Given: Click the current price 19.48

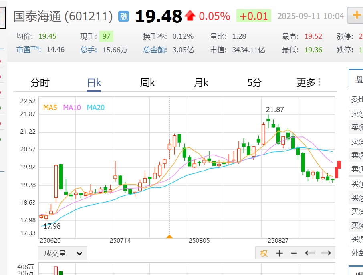Looking at the screenshot, I should 159,16.
